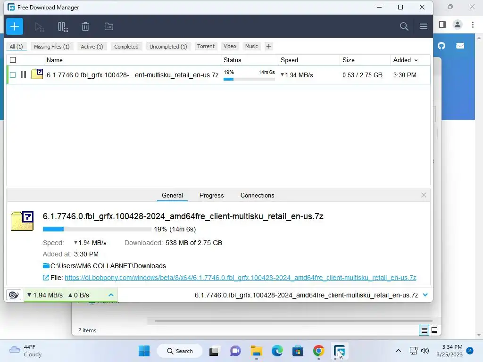Open the browser profile avatar icon
This screenshot has width=483, height=362.
coord(458,25)
